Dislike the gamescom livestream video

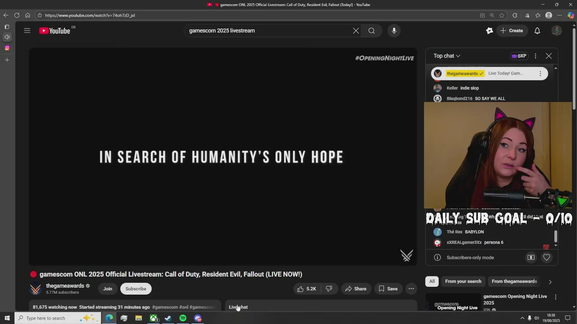(329, 289)
